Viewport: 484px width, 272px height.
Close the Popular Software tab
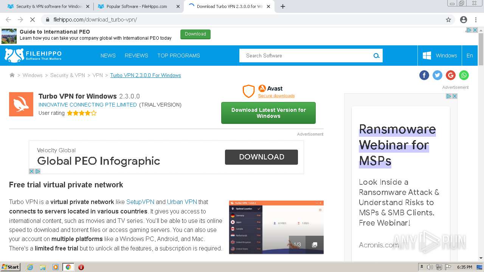pyautogui.click(x=178, y=6)
